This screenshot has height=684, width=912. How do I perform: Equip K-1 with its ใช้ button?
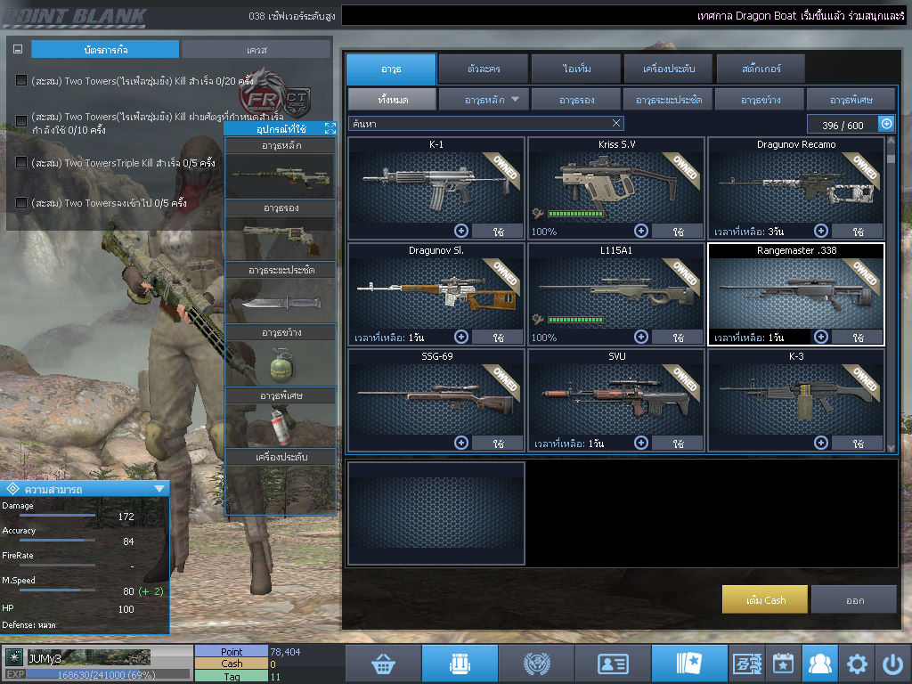tap(498, 232)
